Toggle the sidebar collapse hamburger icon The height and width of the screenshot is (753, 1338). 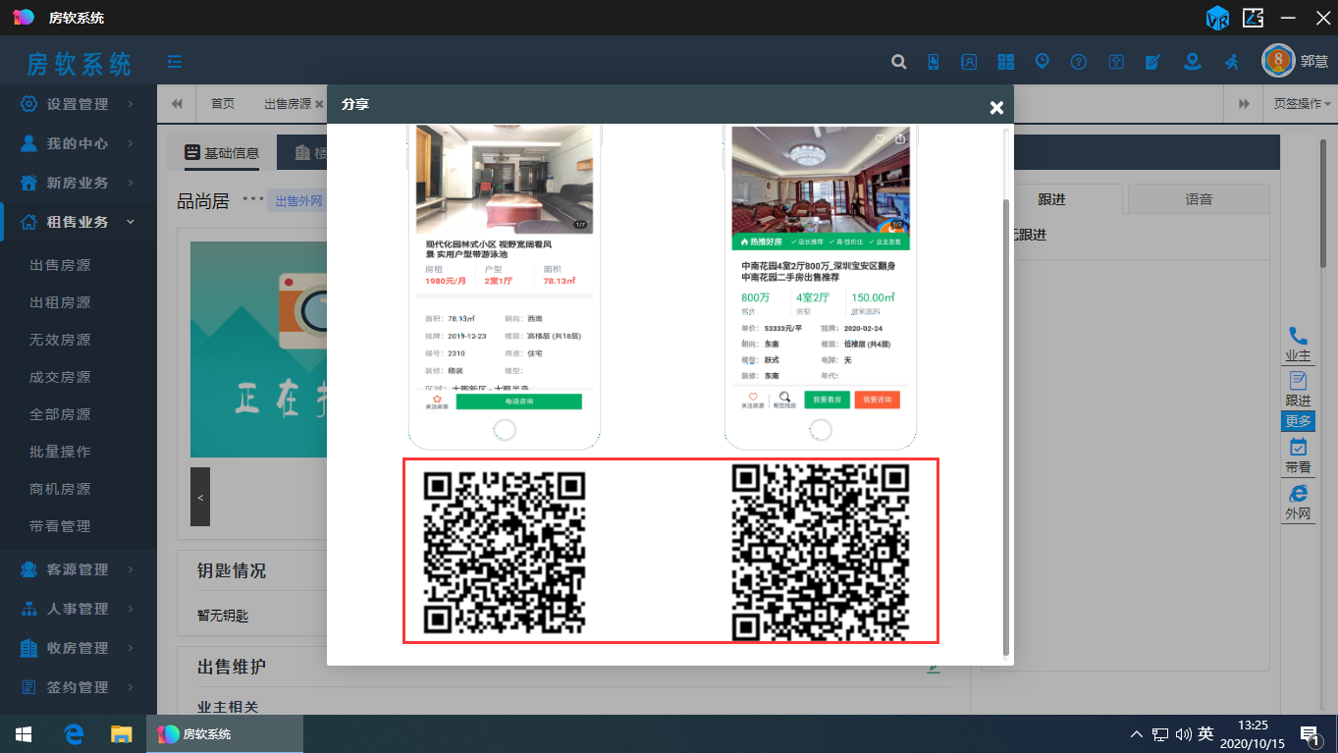tap(175, 62)
